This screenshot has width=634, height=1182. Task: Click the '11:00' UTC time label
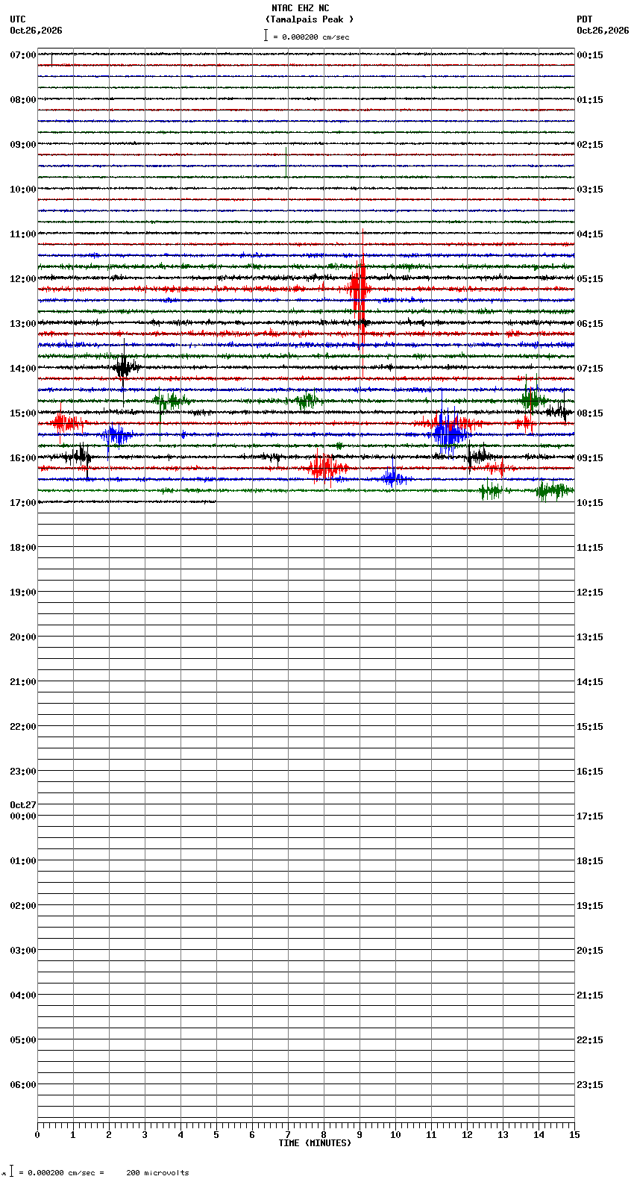23,234
